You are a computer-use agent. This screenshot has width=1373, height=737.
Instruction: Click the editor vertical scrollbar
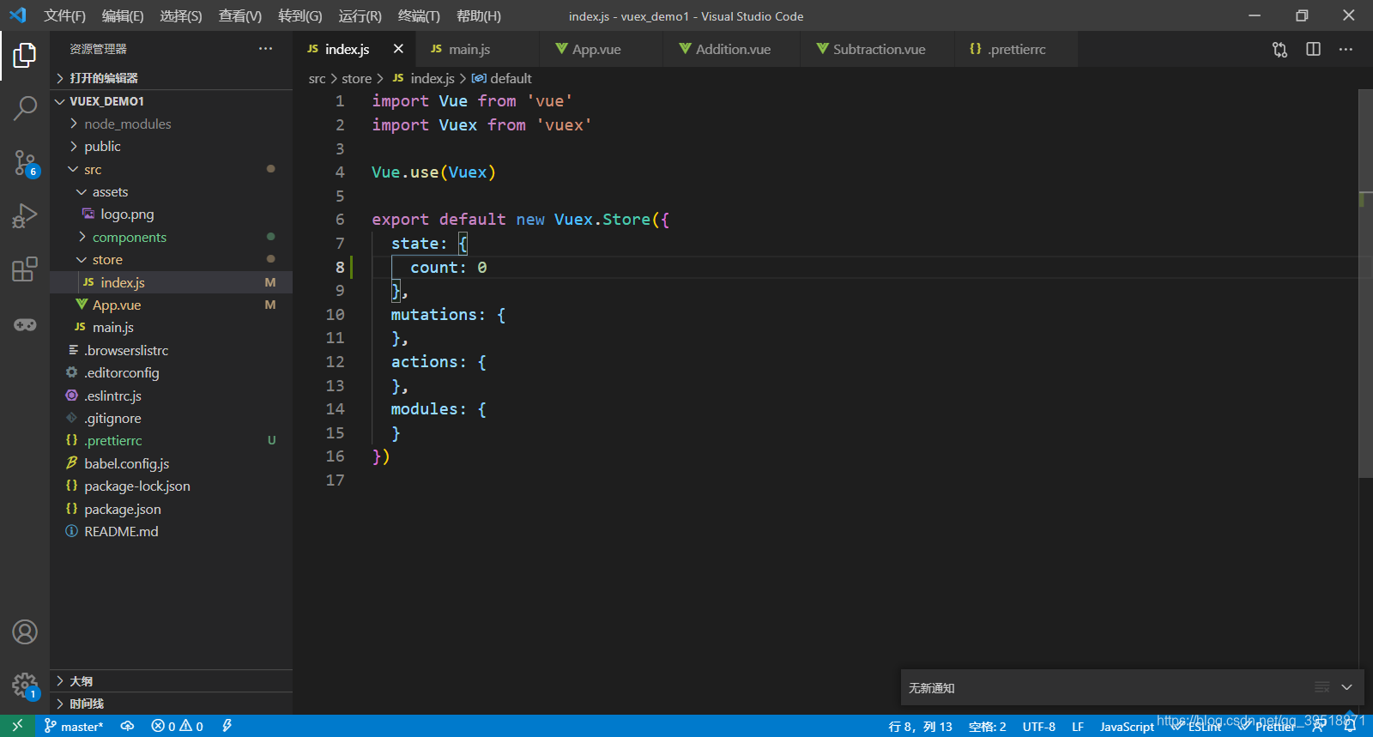1366,283
